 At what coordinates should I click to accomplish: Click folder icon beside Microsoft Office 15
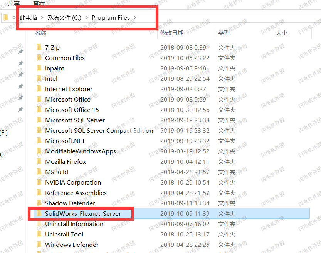(x=39, y=110)
